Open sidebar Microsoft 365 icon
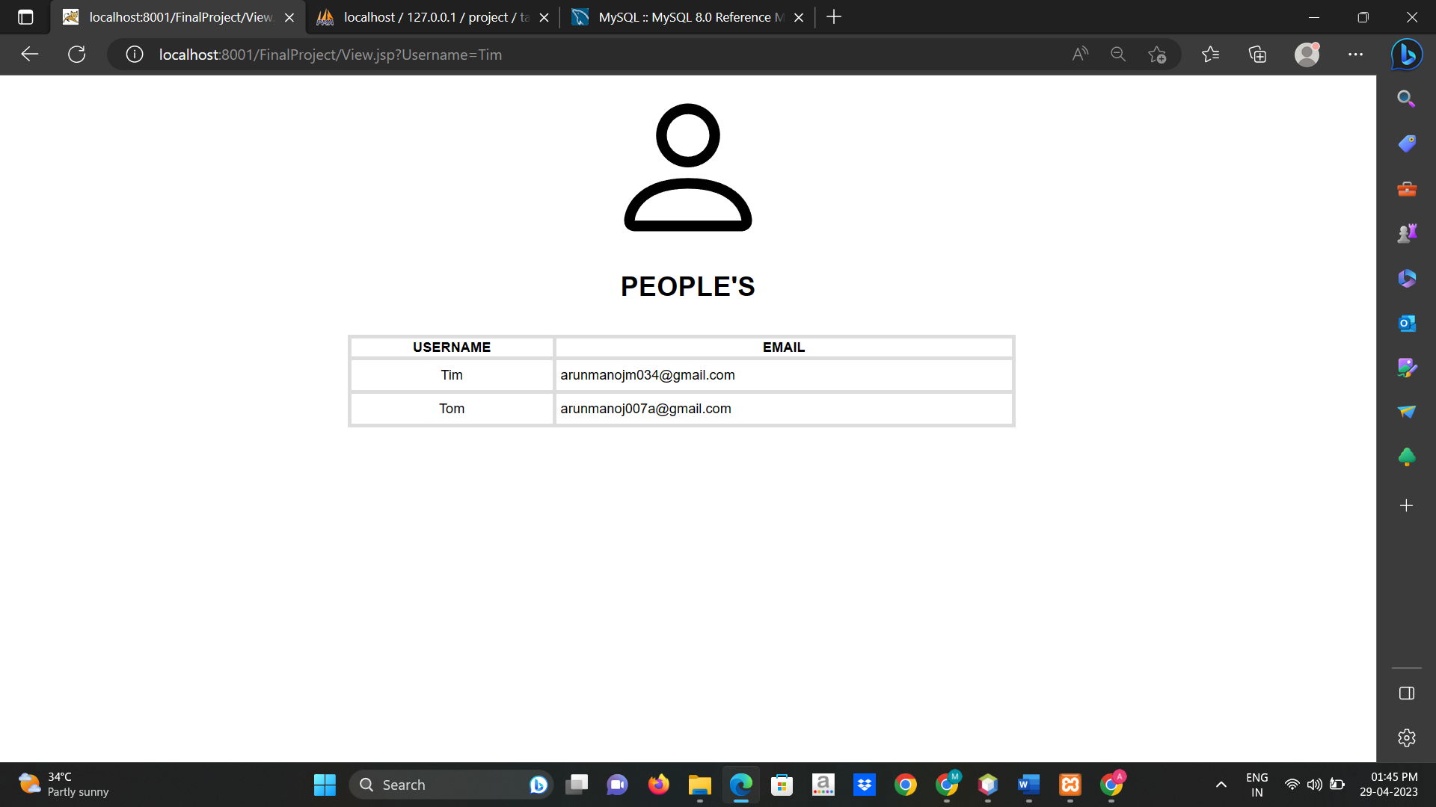 coord(1406,278)
